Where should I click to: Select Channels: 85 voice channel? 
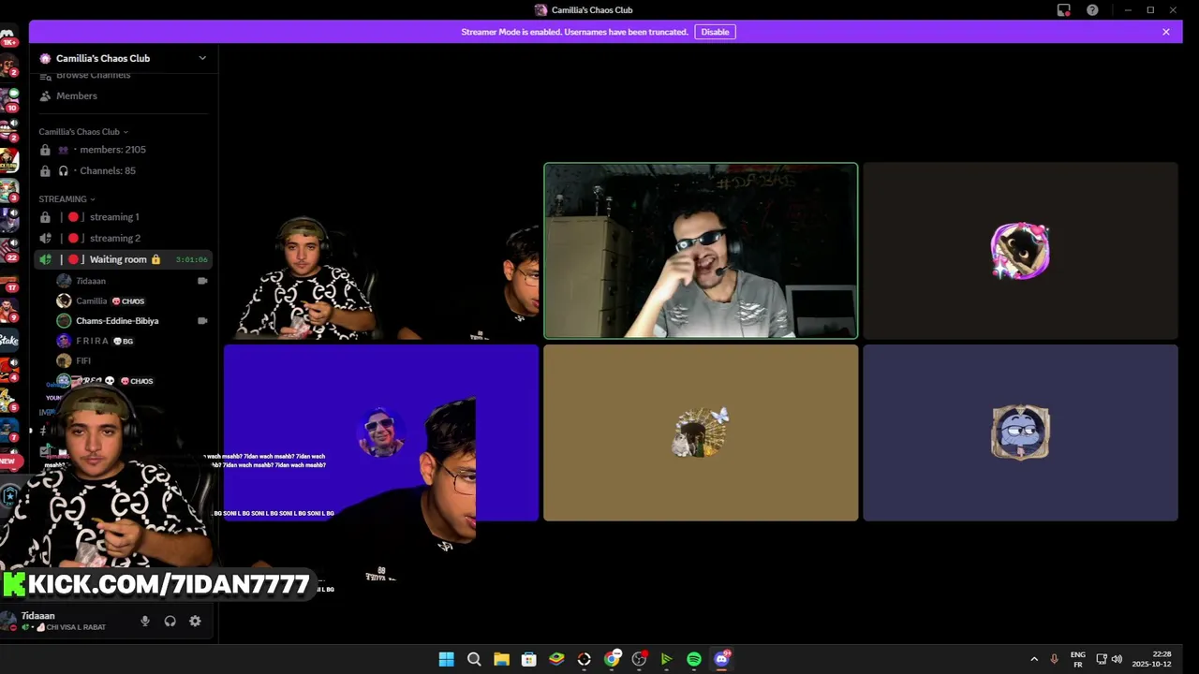124,171
